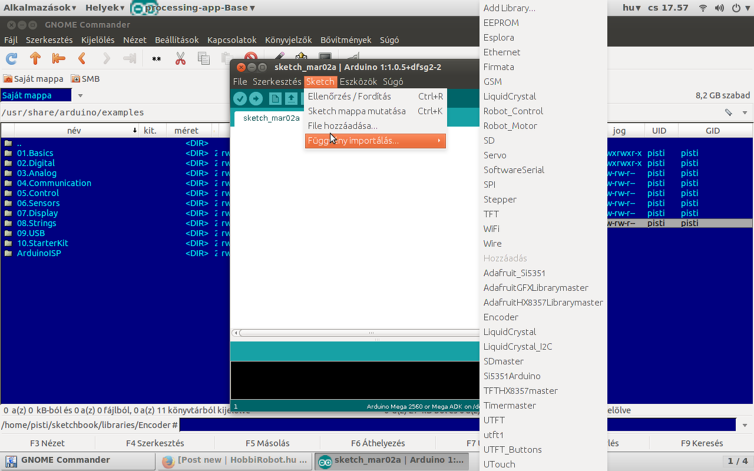Go back with the orange left chevron
The height and width of the screenshot is (471, 754).
tap(82, 58)
